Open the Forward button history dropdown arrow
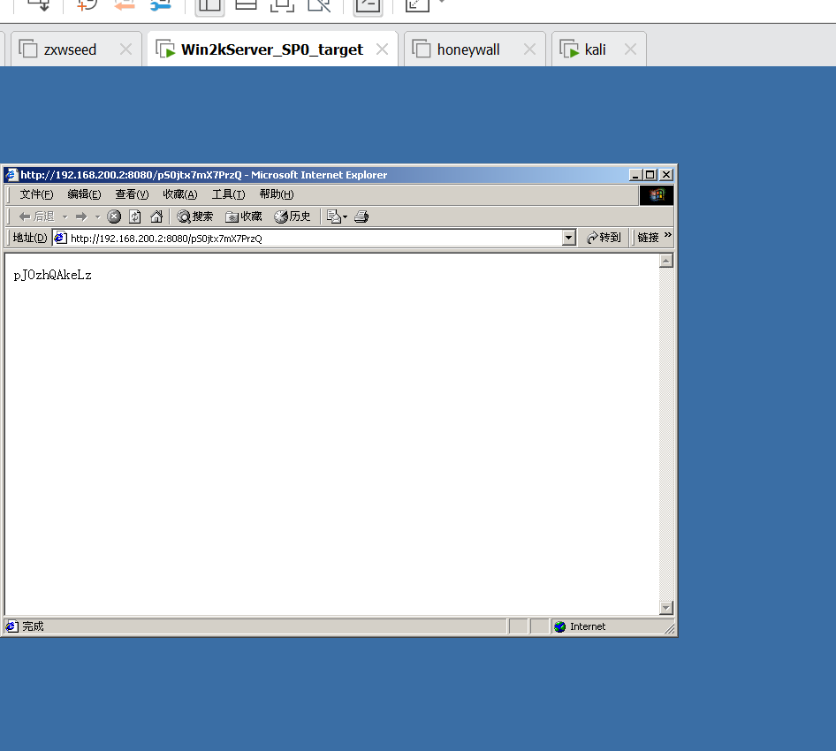Image resolution: width=836 pixels, height=751 pixels. point(97,217)
